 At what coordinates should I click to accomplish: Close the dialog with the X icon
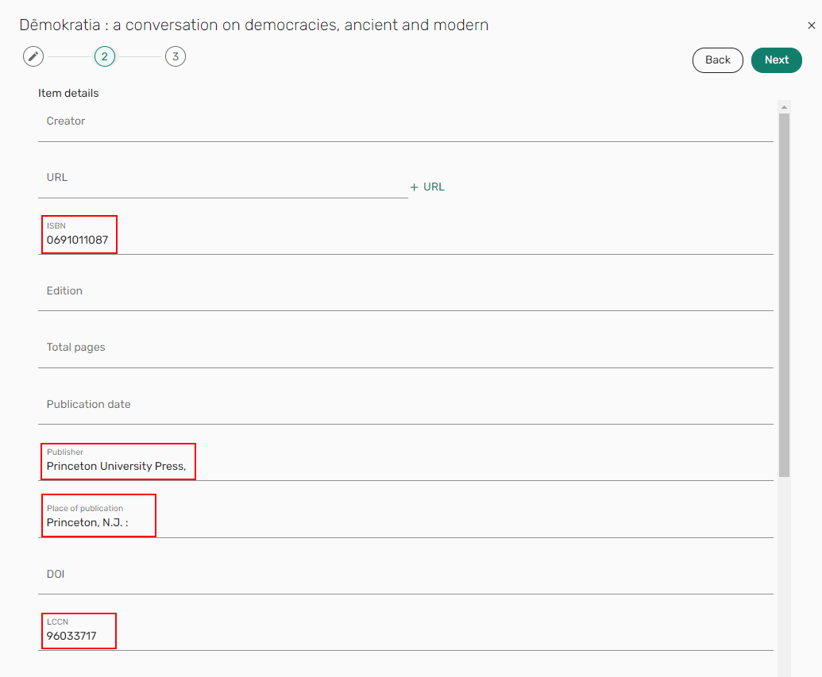811,25
